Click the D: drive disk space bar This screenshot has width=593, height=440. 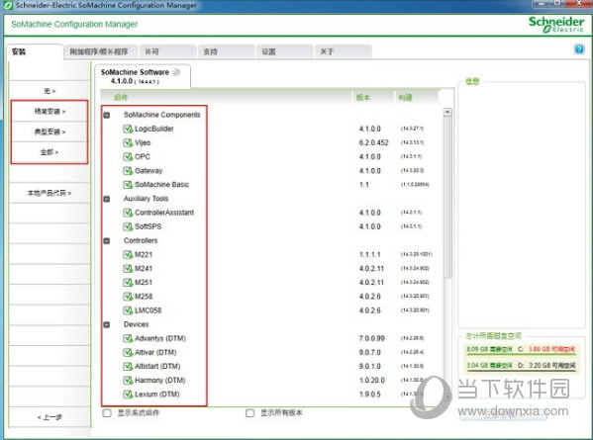tap(521, 367)
